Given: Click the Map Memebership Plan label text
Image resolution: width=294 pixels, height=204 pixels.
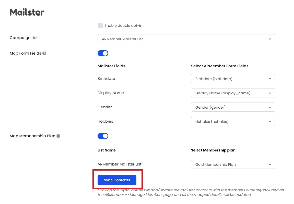Looking at the screenshot, I should pos(32,136).
